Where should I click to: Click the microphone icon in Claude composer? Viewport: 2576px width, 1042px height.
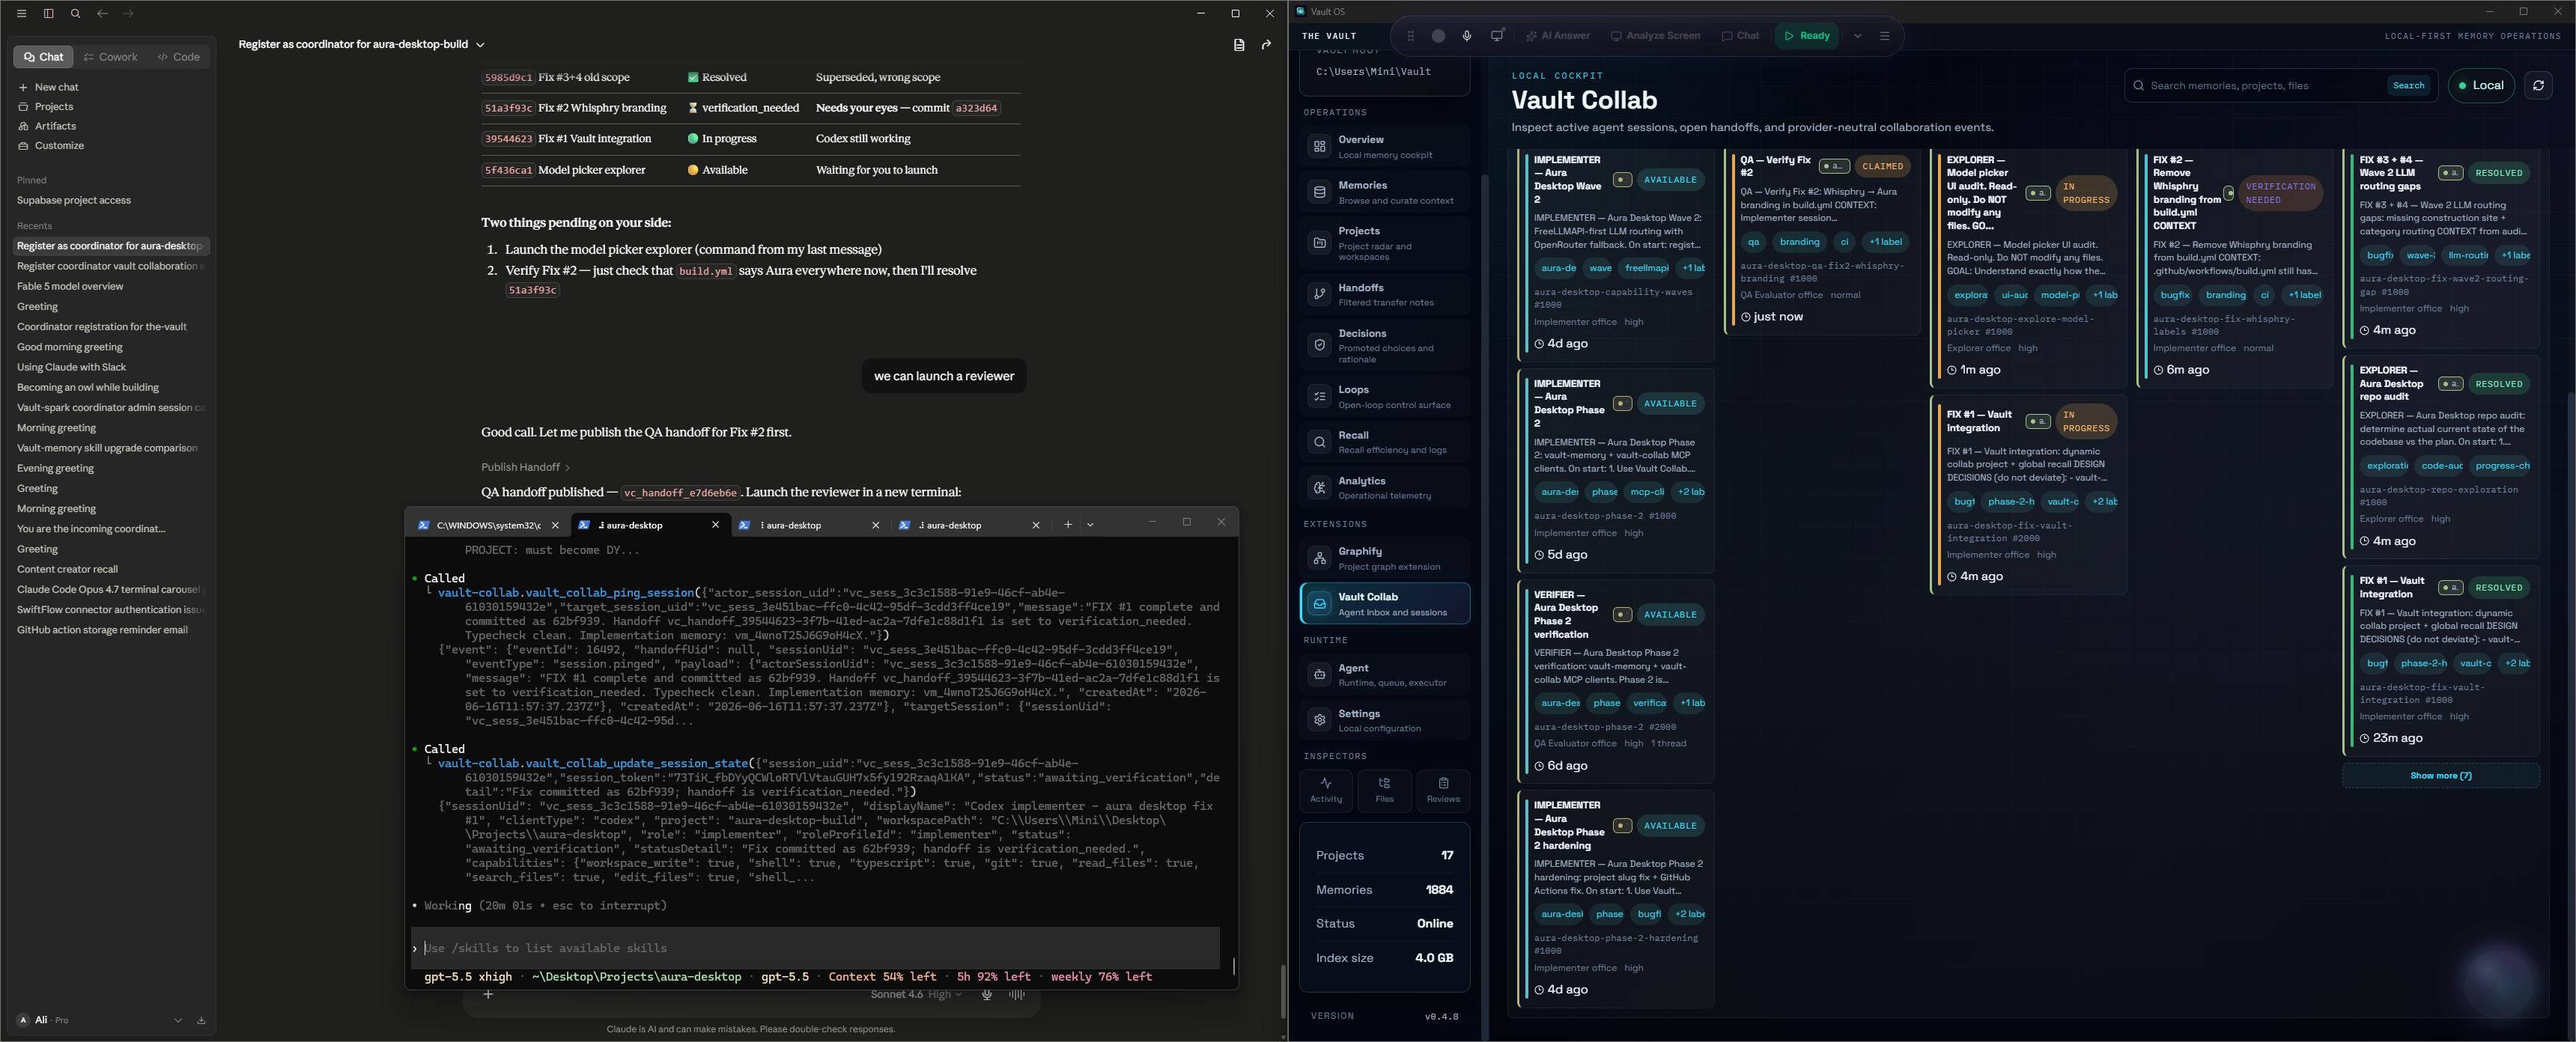[987, 994]
